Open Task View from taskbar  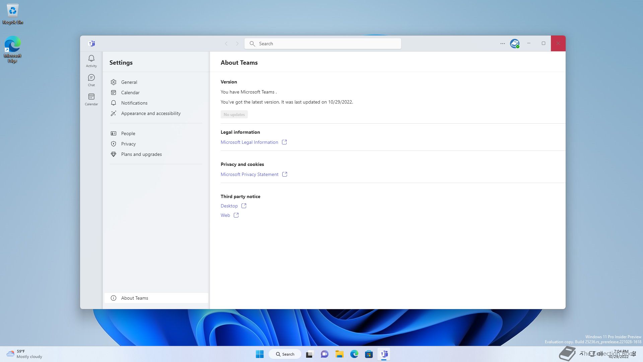click(x=309, y=354)
